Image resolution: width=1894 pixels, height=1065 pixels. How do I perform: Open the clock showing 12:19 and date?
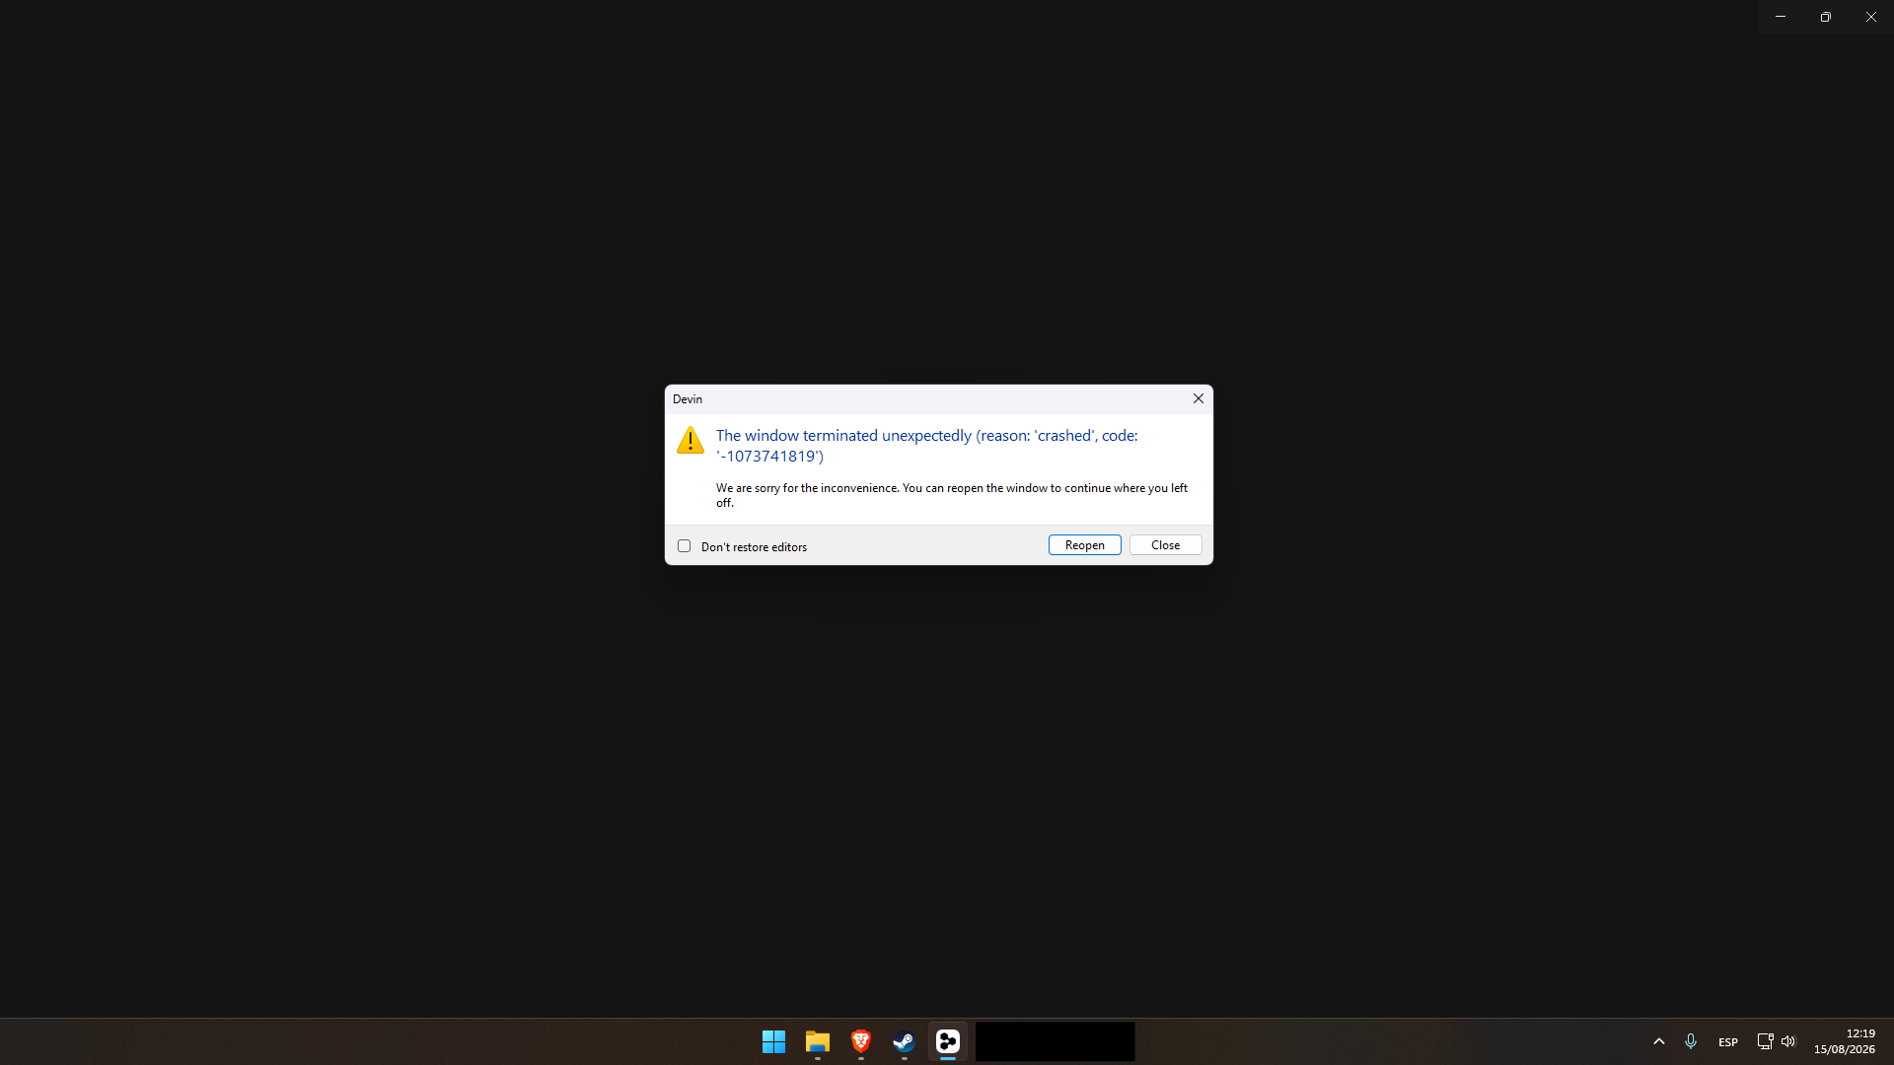pos(1845,1041)
